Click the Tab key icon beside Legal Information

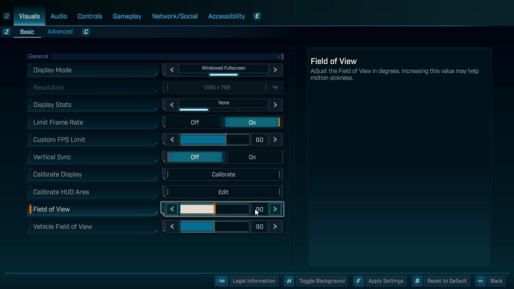(221, 281)
